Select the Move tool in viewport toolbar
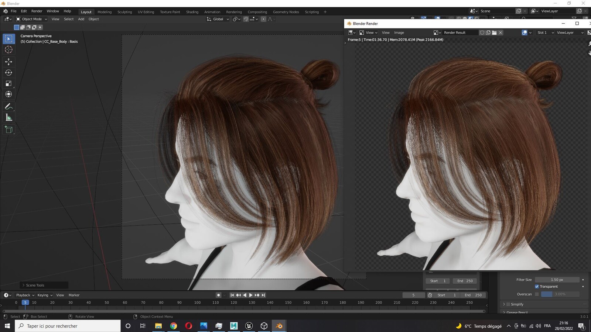 [x=9, y=62]
